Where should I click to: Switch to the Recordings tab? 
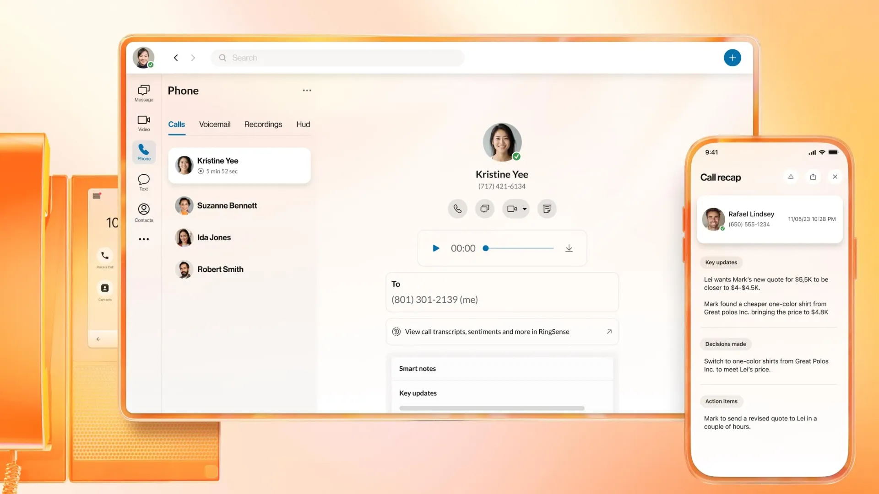(263, 124)
